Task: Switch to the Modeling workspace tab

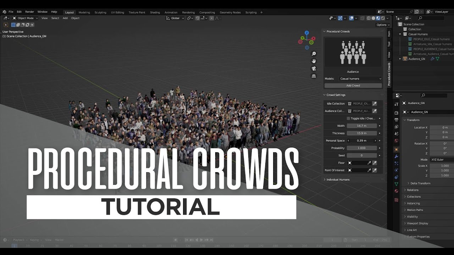Action: click(x=84, y=12)
